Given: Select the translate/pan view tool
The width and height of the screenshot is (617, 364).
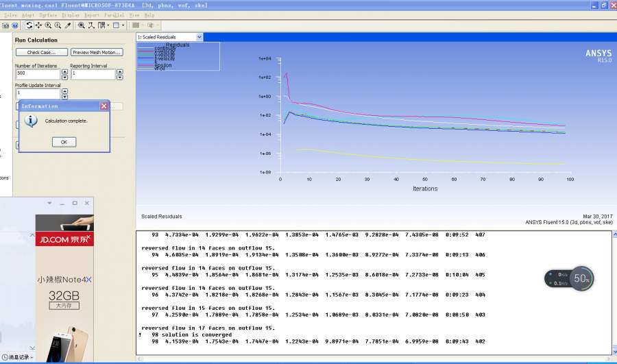Looking at the screenshot, I should point(38,25).
